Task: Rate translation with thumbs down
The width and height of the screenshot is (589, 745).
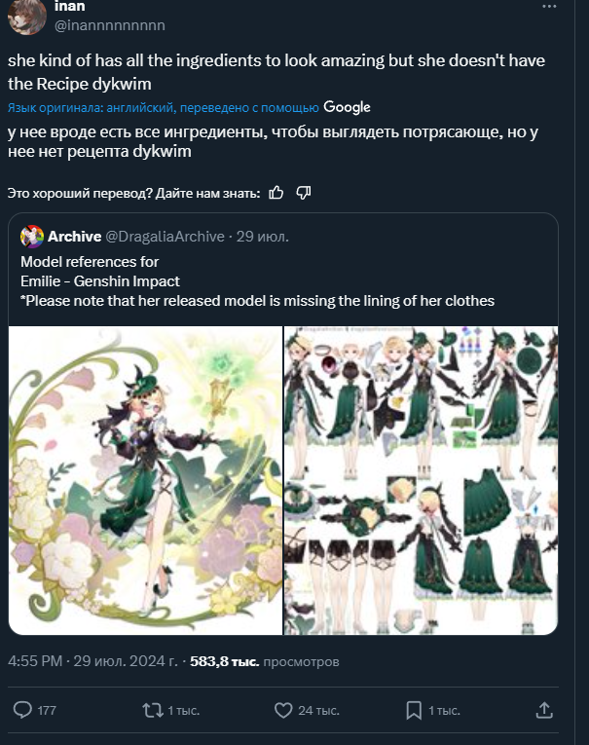Action: tap(303, 193)
